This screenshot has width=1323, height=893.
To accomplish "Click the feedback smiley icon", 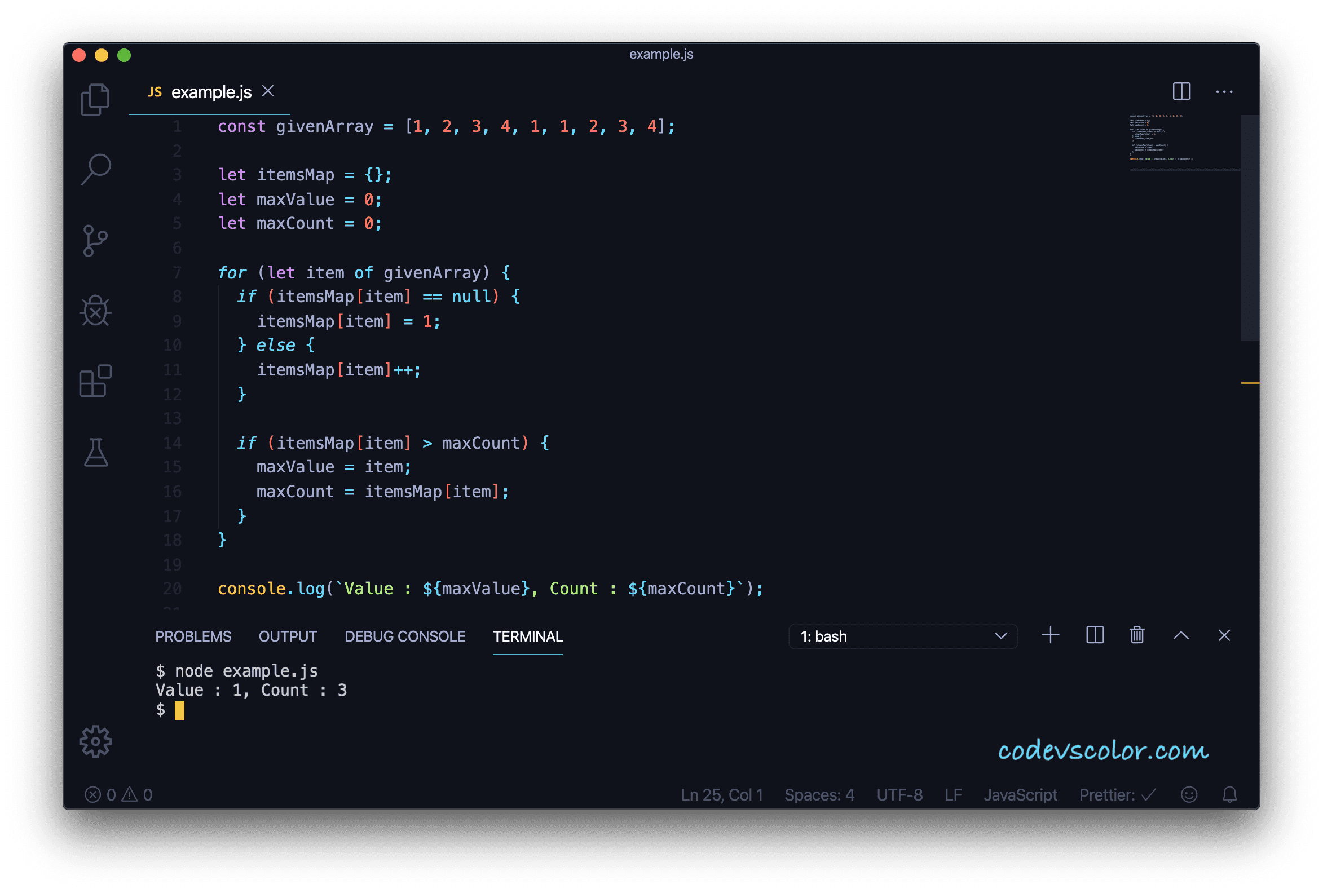I will coord(1189,794).
